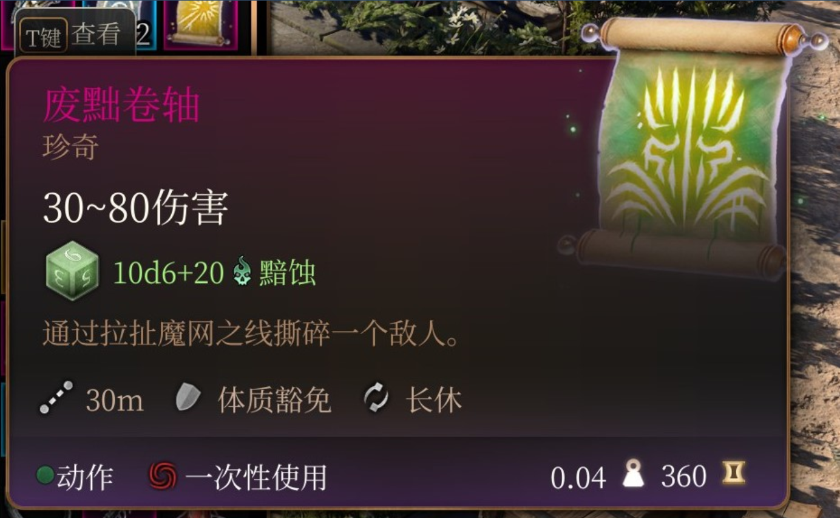
Task: Click the 30~80伤害 damage range text
Action: tap(135, 210)
